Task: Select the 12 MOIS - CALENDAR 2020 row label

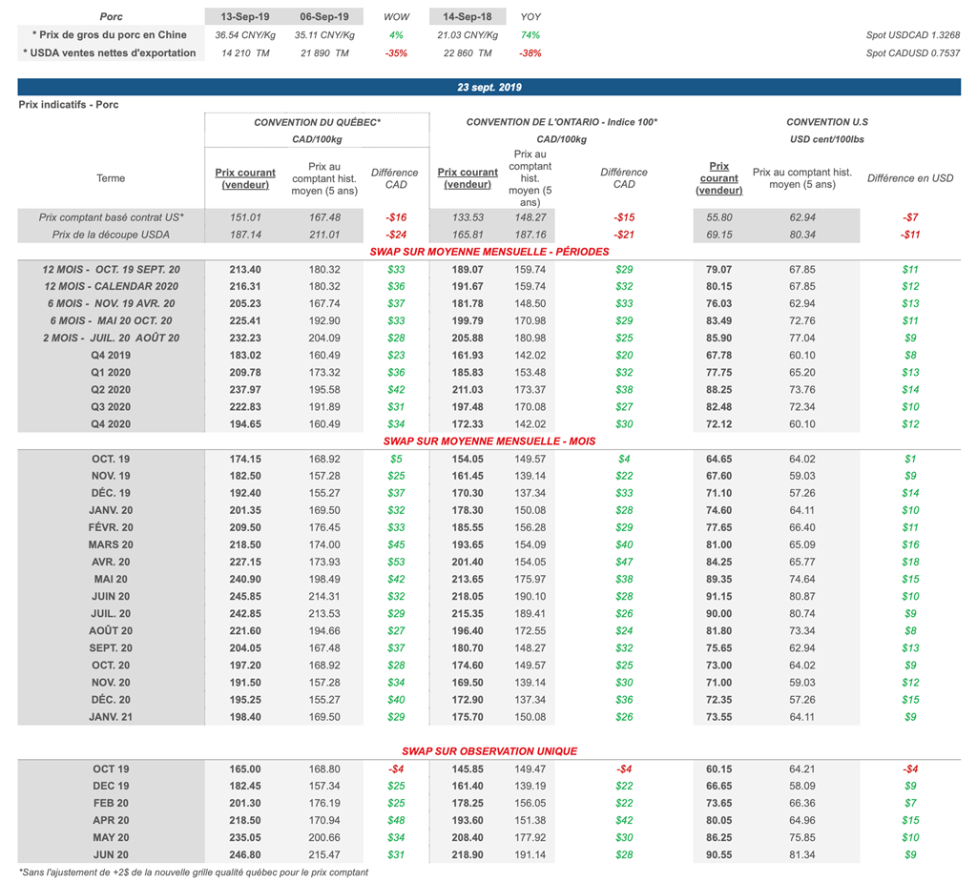Action: pos(111,286)
